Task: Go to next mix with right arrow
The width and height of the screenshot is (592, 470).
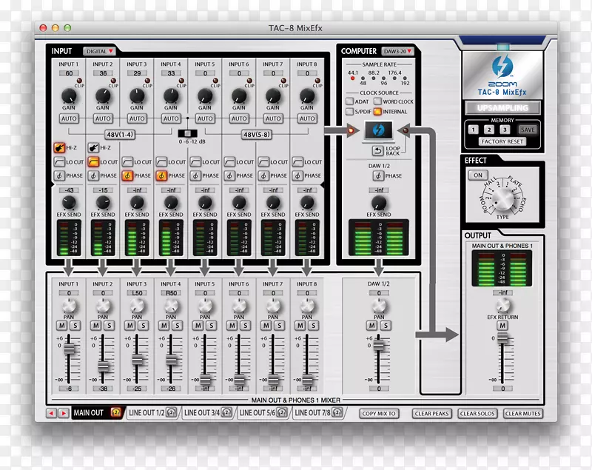Action: [64, 413]
